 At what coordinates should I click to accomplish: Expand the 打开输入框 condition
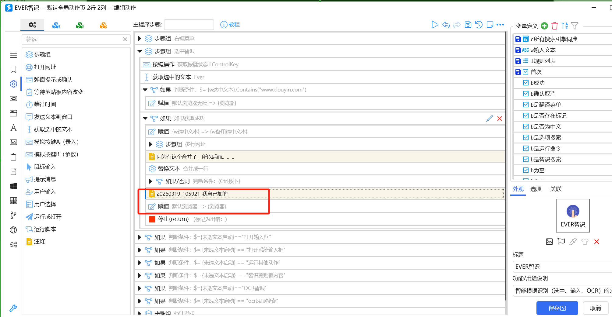[x=140, y=237]
